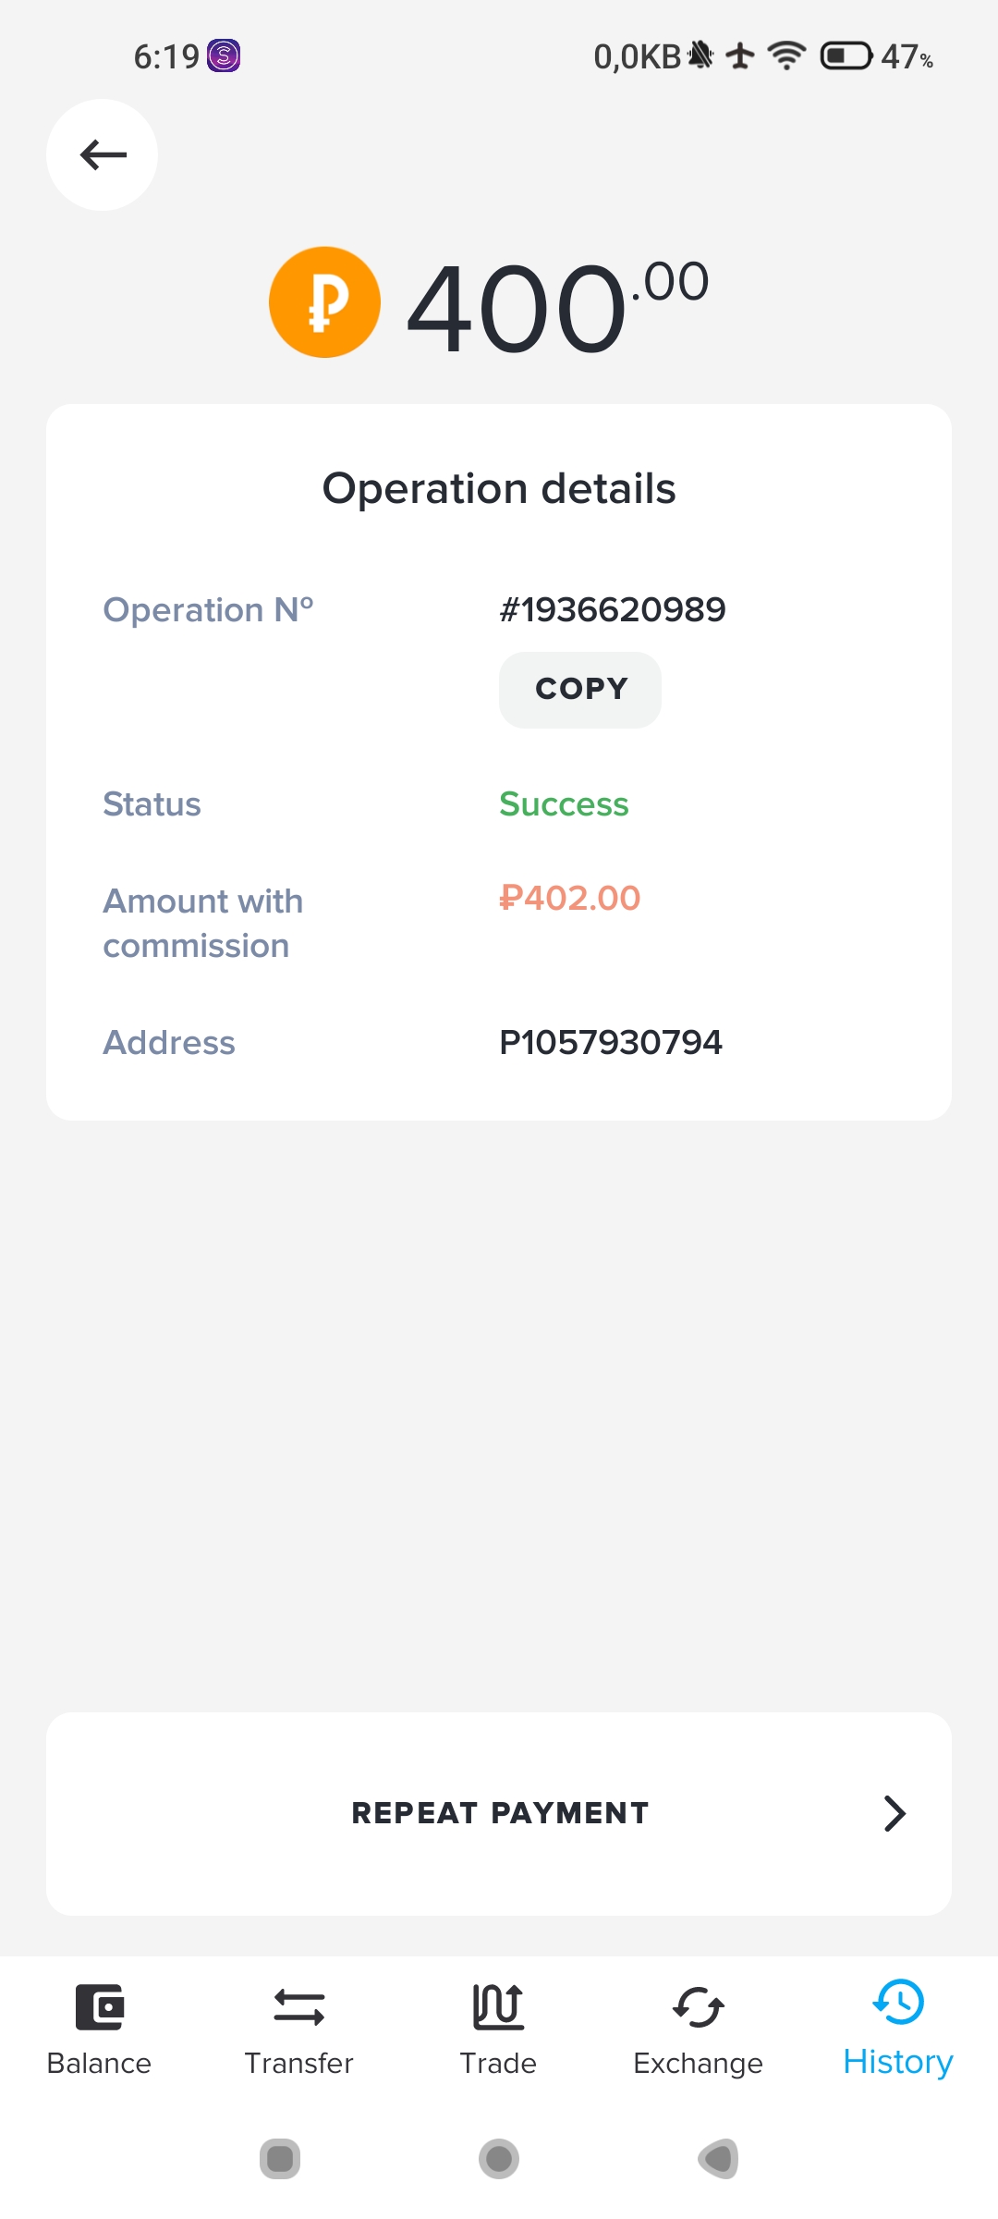998x2219 pixels.
Task: Tap the address P1057930794
Action: click(x=611, y=1043)
